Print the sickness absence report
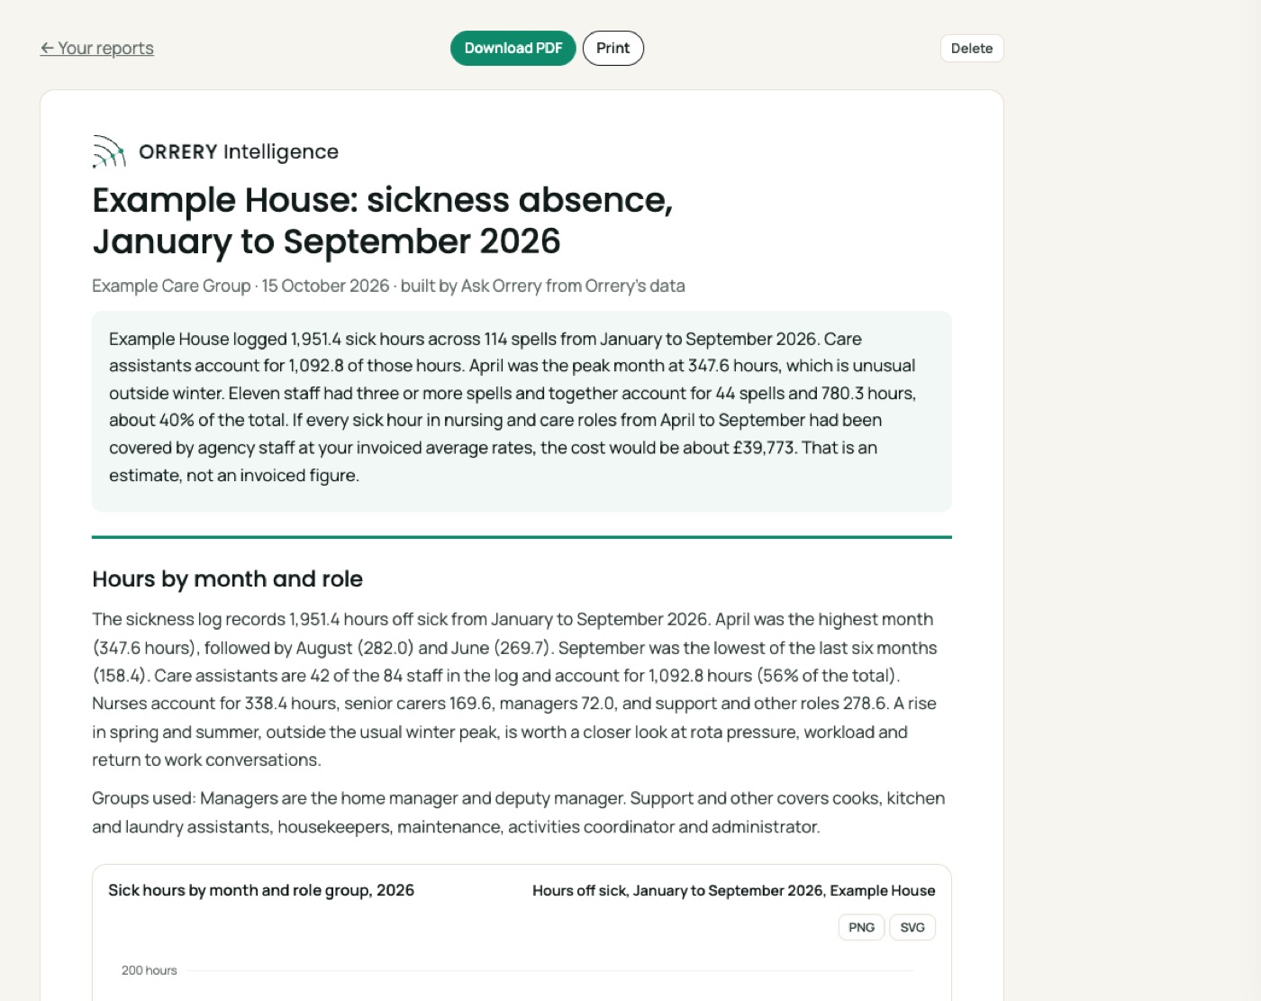This screenshot has width=1261, height=1001. [613, 48]
